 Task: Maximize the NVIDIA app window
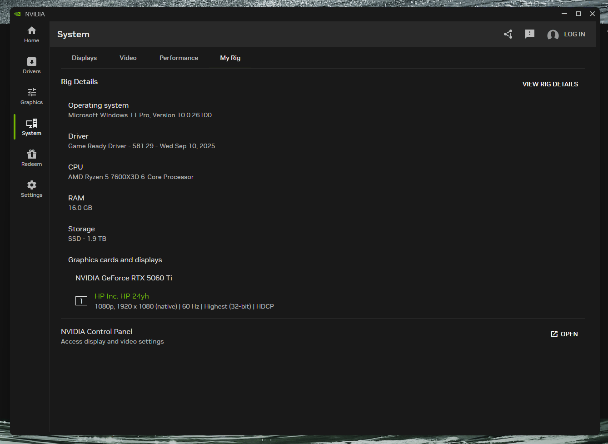pos(578,14)
